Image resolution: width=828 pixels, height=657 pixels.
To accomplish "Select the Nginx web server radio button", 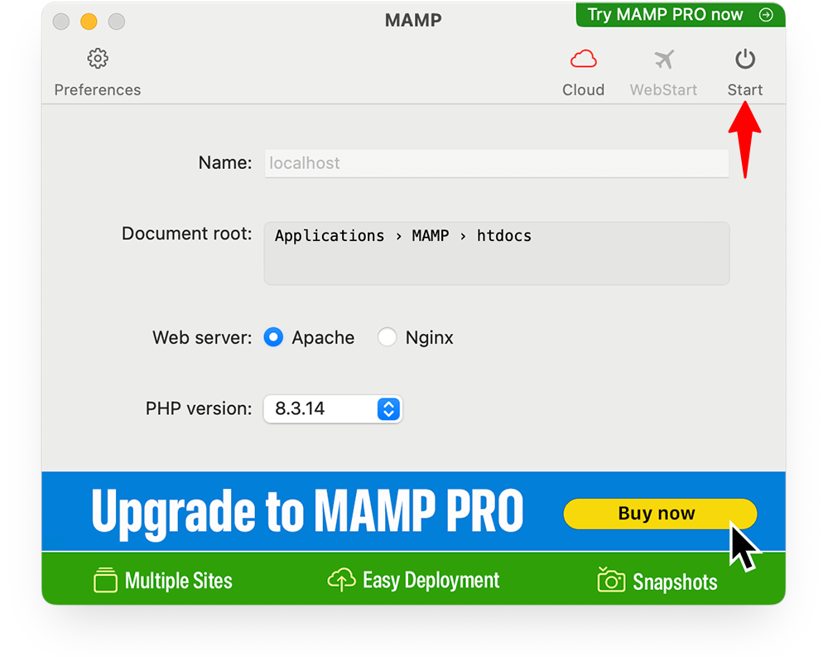I will [x=387, y=337].
